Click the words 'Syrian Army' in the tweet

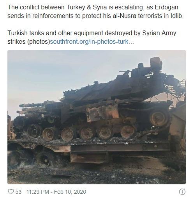pos(159,33)
